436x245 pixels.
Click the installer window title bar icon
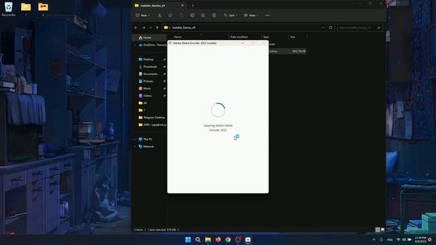coord(170,43)
